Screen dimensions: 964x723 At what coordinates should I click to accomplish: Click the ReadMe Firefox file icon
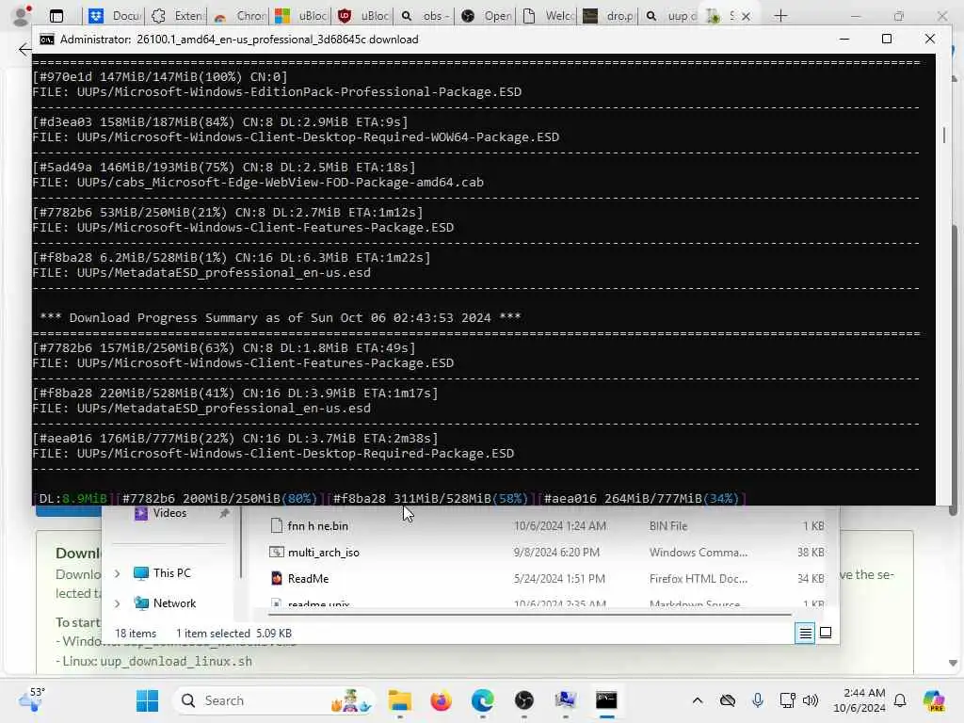[277, 579]
